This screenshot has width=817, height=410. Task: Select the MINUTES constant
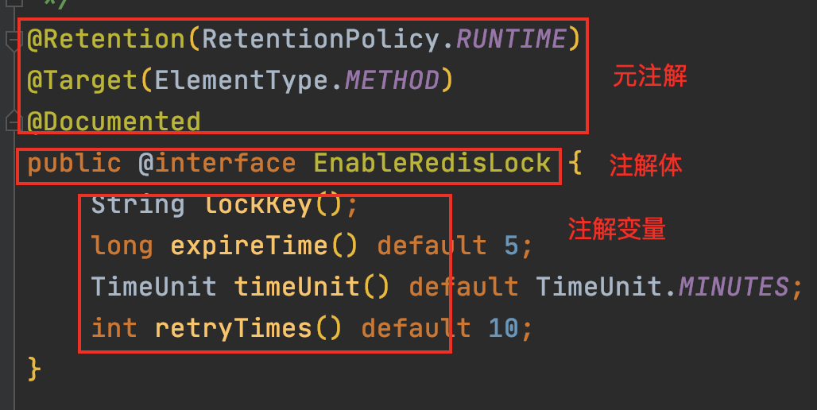733,287
